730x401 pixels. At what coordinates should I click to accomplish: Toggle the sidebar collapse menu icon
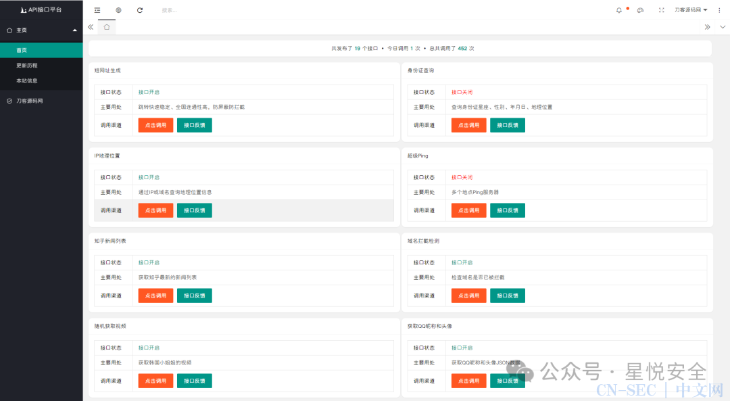click(x=97, y=10)
